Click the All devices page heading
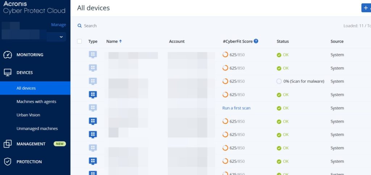This screenshot has height=175, width=371. [x=93, y=8]
